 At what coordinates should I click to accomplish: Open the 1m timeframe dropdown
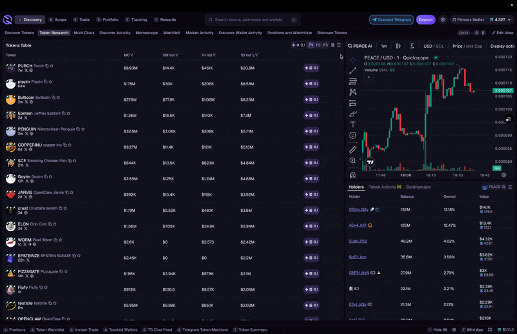pyautogui.click(x=384, y=46)
